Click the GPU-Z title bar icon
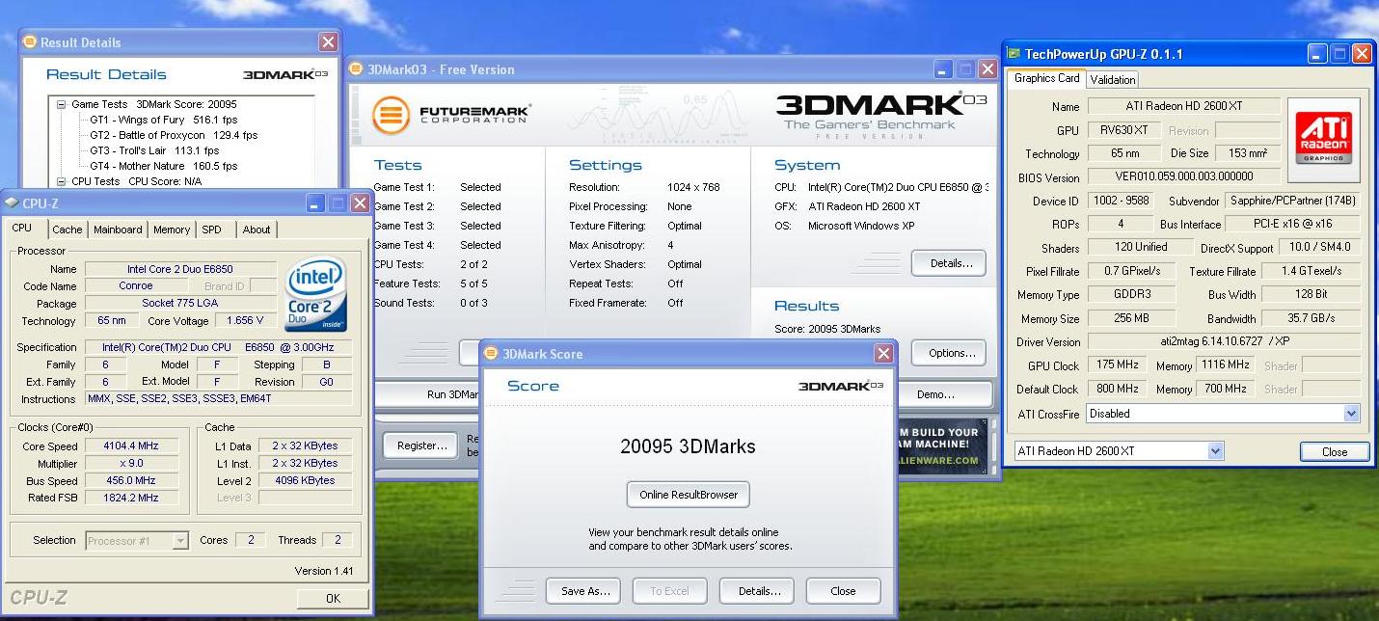 [x=1014, y=54]
